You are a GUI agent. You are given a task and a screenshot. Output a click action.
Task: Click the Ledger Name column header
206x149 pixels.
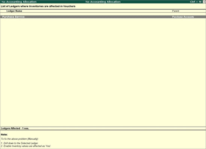[x=14, y=11]
